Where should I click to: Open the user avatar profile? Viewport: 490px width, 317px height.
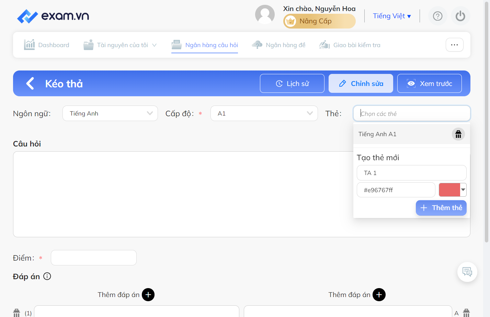click(x=265, y=14)
